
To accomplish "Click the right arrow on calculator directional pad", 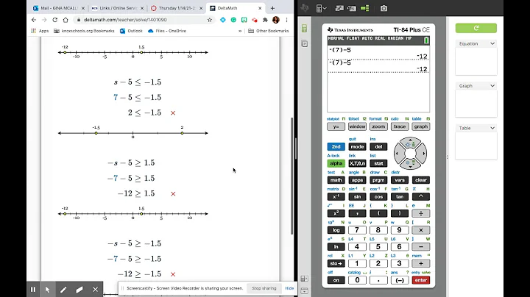I will pyautogui.click(x=423, y=154).
